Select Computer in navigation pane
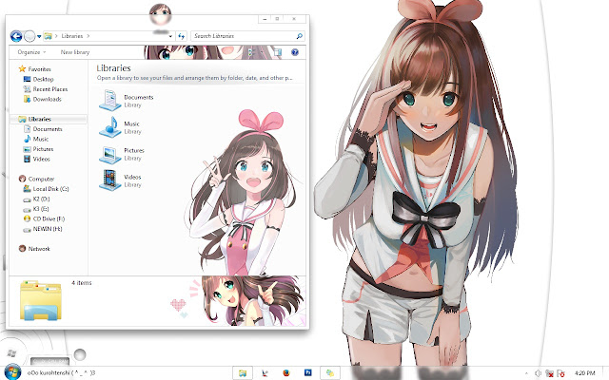 (41, 179)
